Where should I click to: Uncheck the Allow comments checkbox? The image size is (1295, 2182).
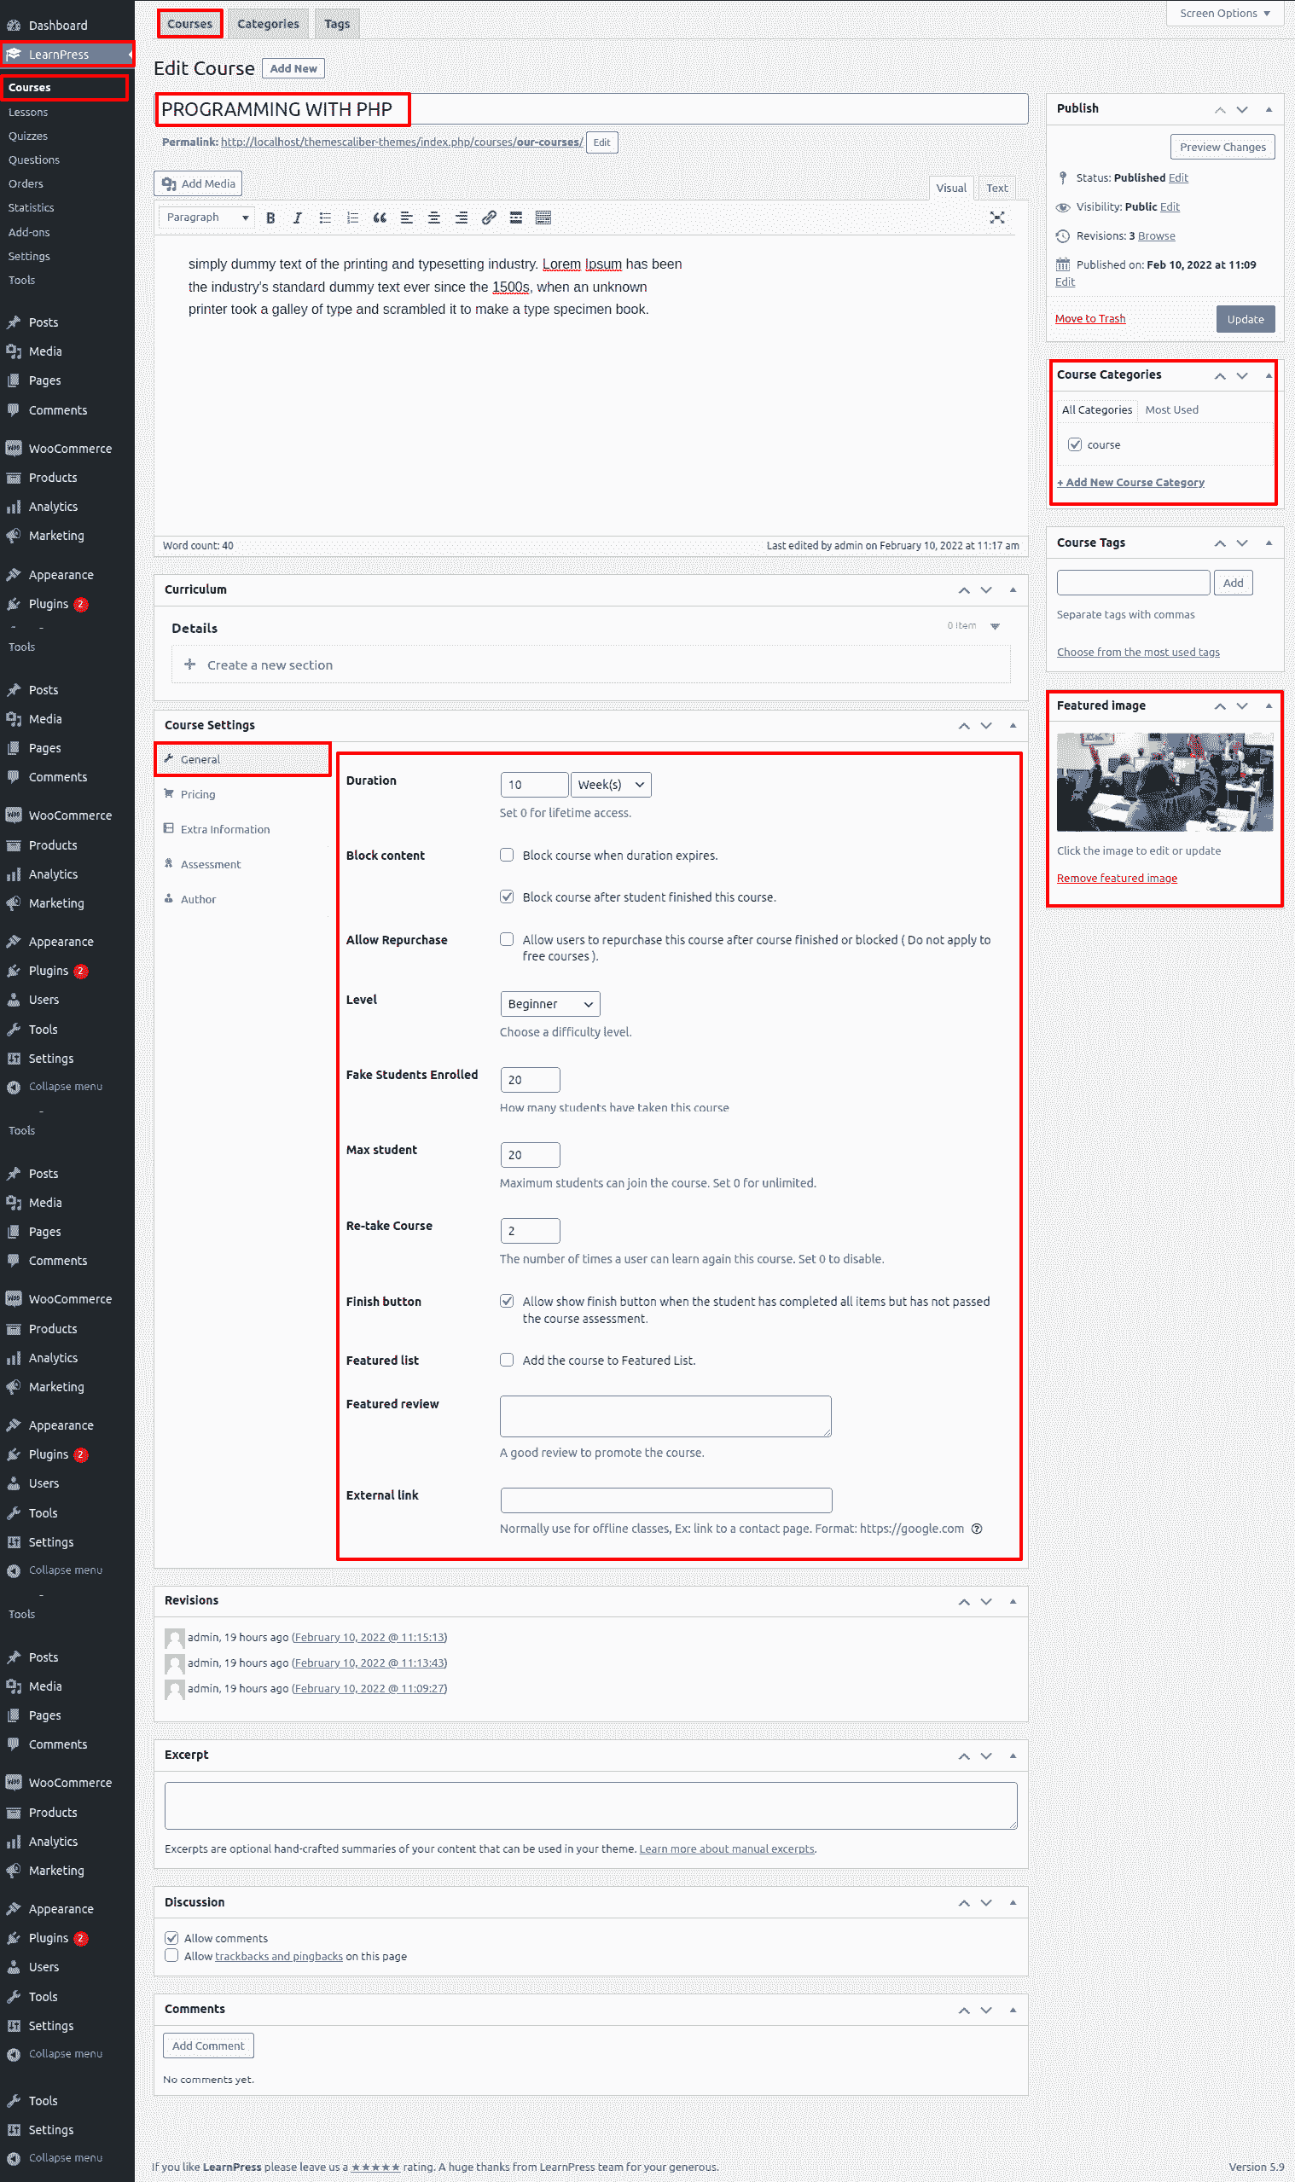172,1939
